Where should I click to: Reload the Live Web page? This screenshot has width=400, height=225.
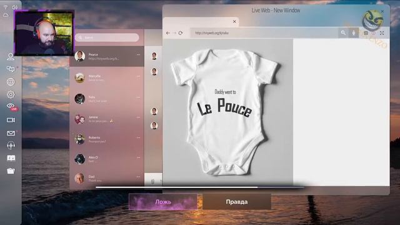click(x=181, y=33)
